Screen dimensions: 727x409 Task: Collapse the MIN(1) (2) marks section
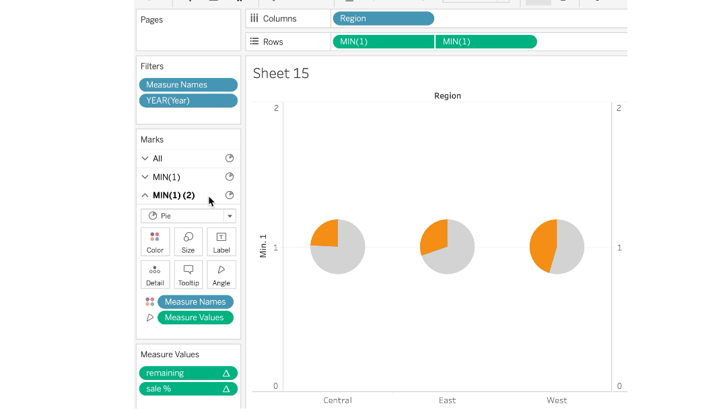(x=145, y=196)
